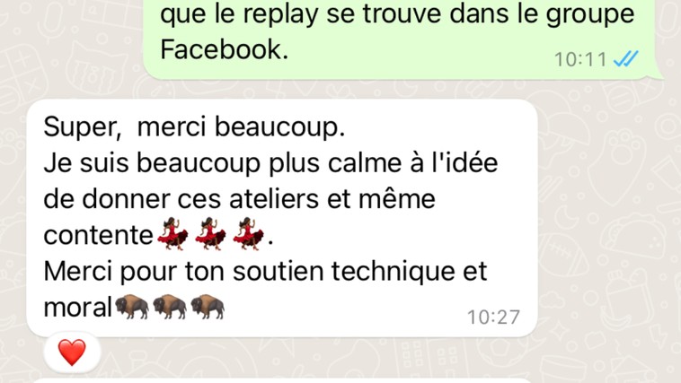Click the first bison emoji after moral
The height and width of the screenshot is (383, 681).
click(x=131, y=307)
